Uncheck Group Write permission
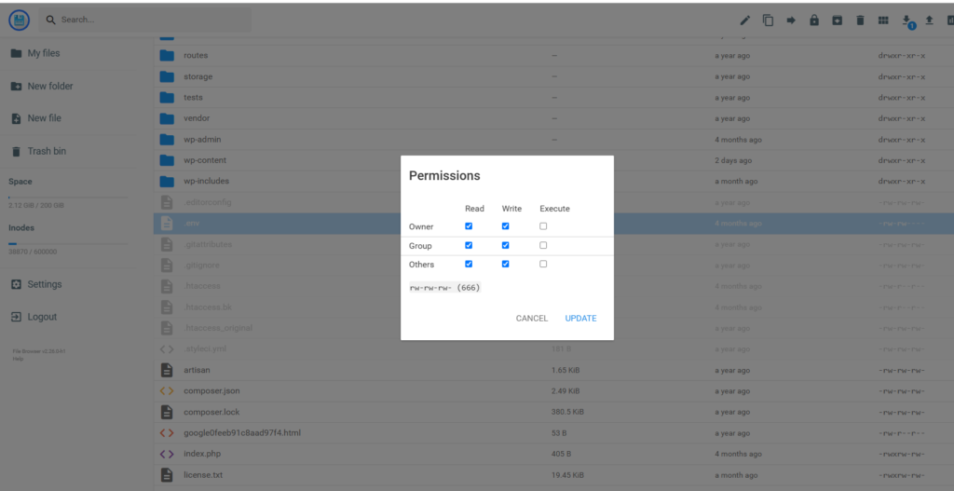Screen dimensions: 954x491 pos(506,245)
